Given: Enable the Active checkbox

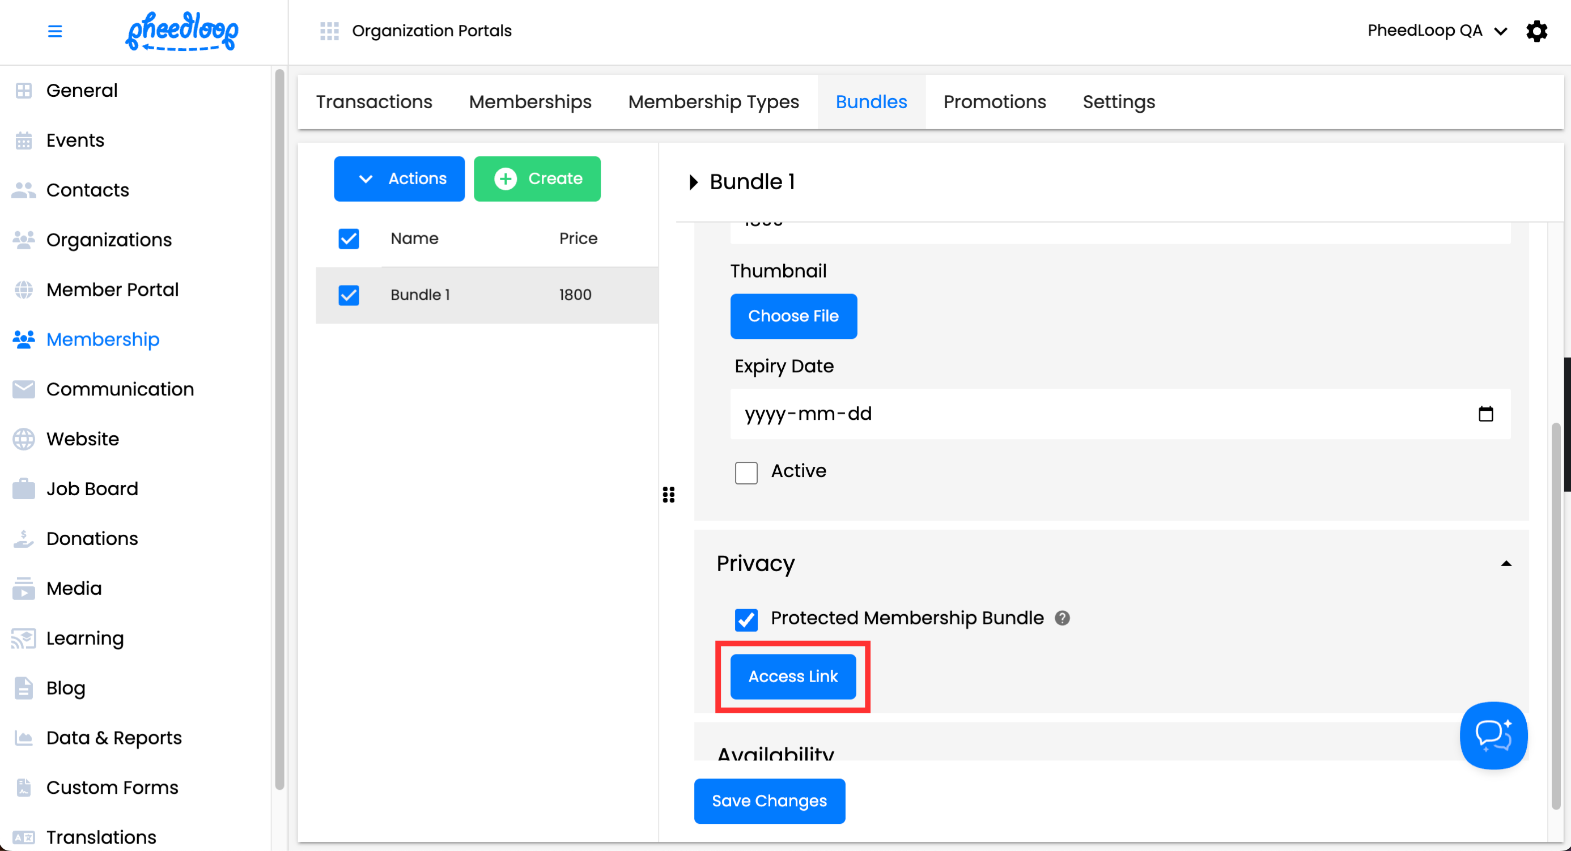Looking at the screenshot, I should pyautogui.click(x=746, y=473).
